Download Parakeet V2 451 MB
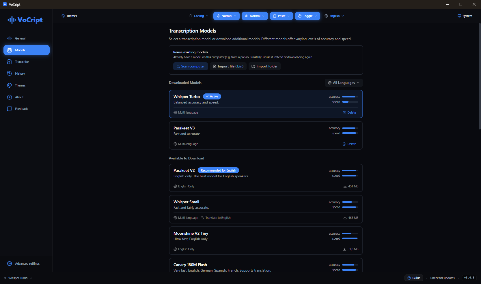Screen dimensions: 481x284 (x=351, y=186)
